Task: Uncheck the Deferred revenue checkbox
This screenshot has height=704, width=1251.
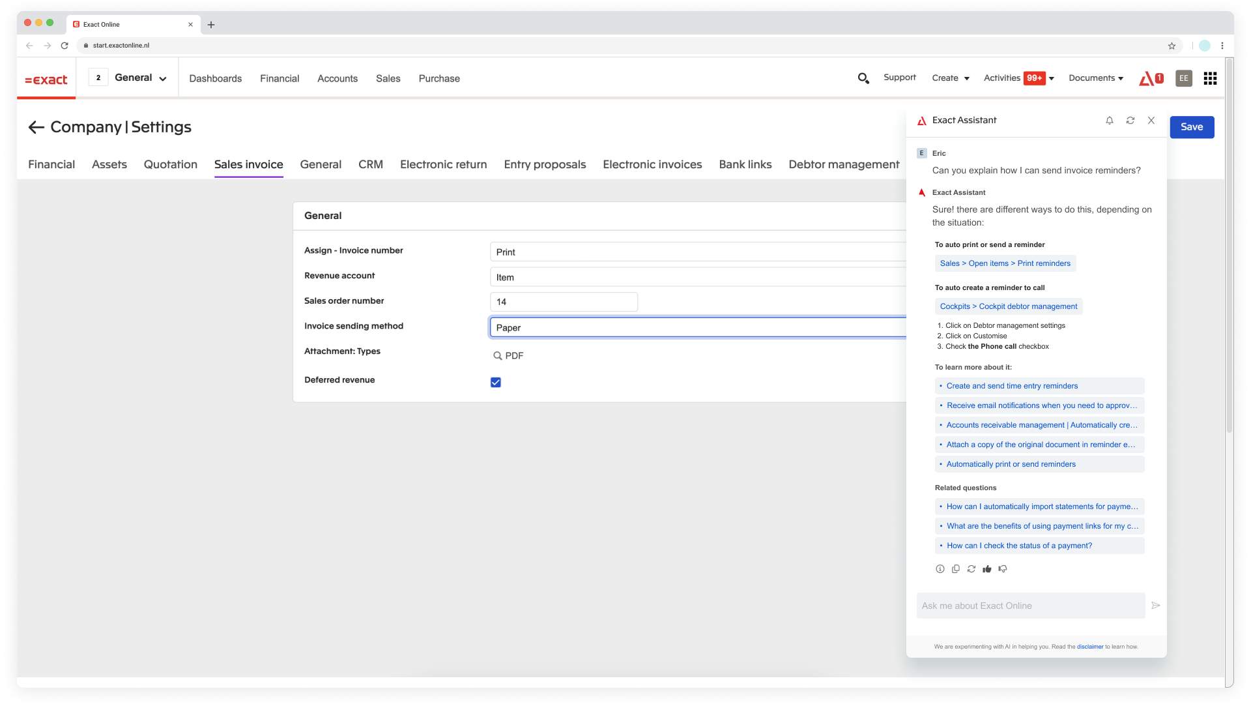Action: click(496, 383)
